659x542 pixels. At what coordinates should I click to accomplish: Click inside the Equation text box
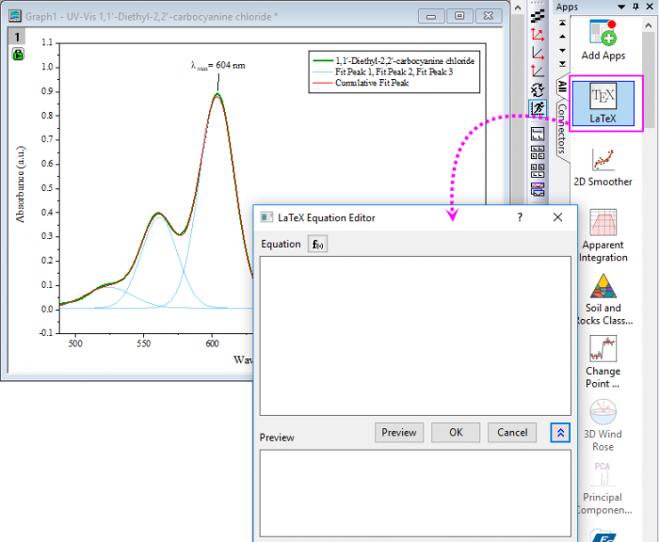pos(414,334)
